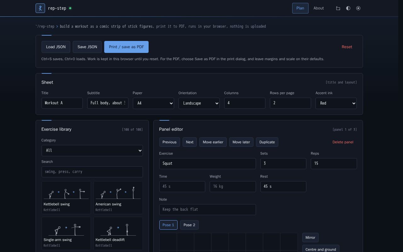The height and width of the screenshot is (252, 403).
Task: Open the Paper size dropdown
Action: pos(153,103)
